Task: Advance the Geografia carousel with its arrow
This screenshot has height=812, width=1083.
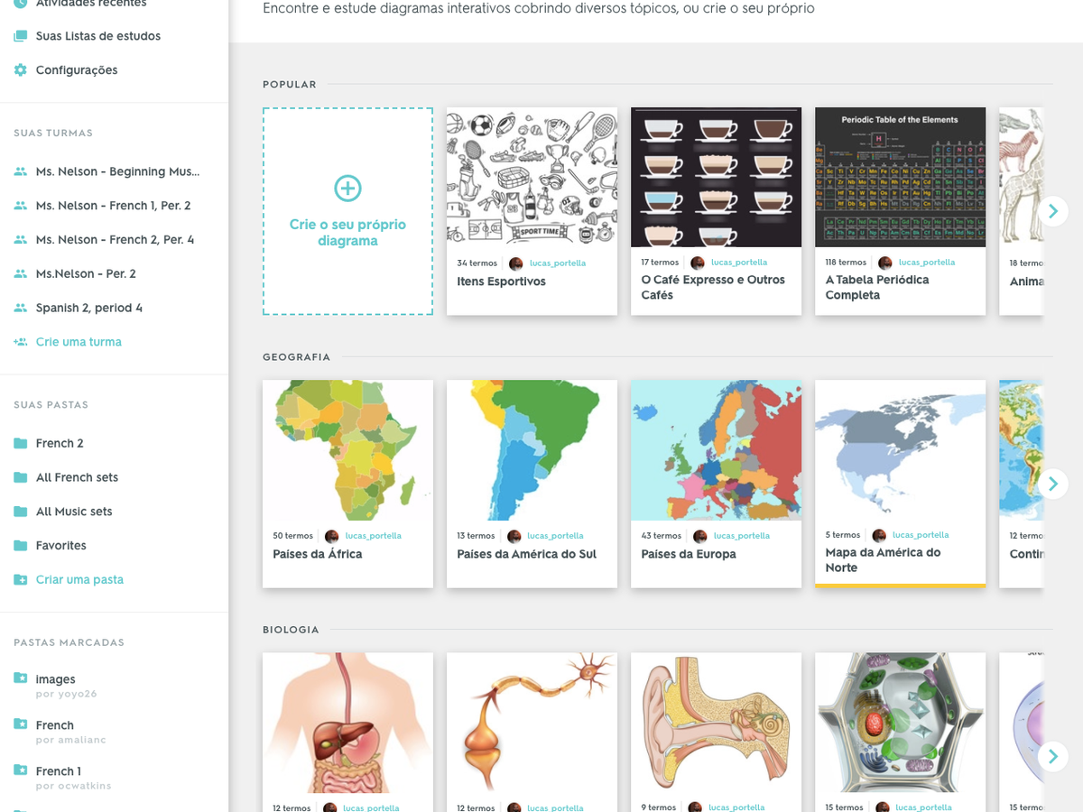Action: [1052, 484]
